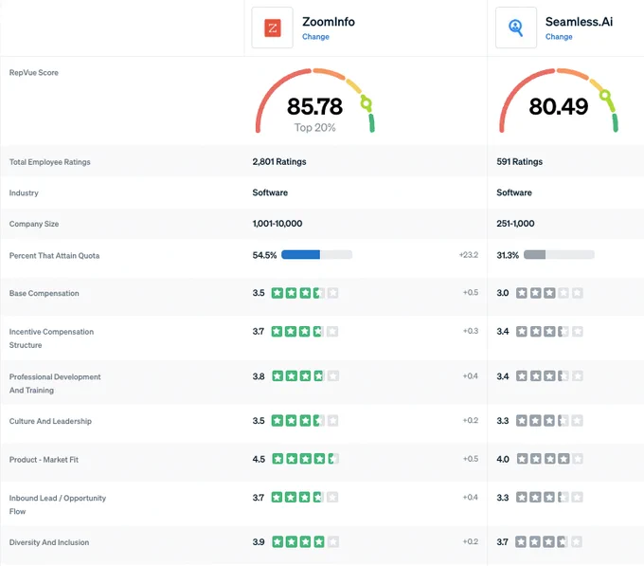The width and height of the screenshot is (644, 566).
Task: Click 'Culture And Leadership' row label
Action: tap(50, 421)
